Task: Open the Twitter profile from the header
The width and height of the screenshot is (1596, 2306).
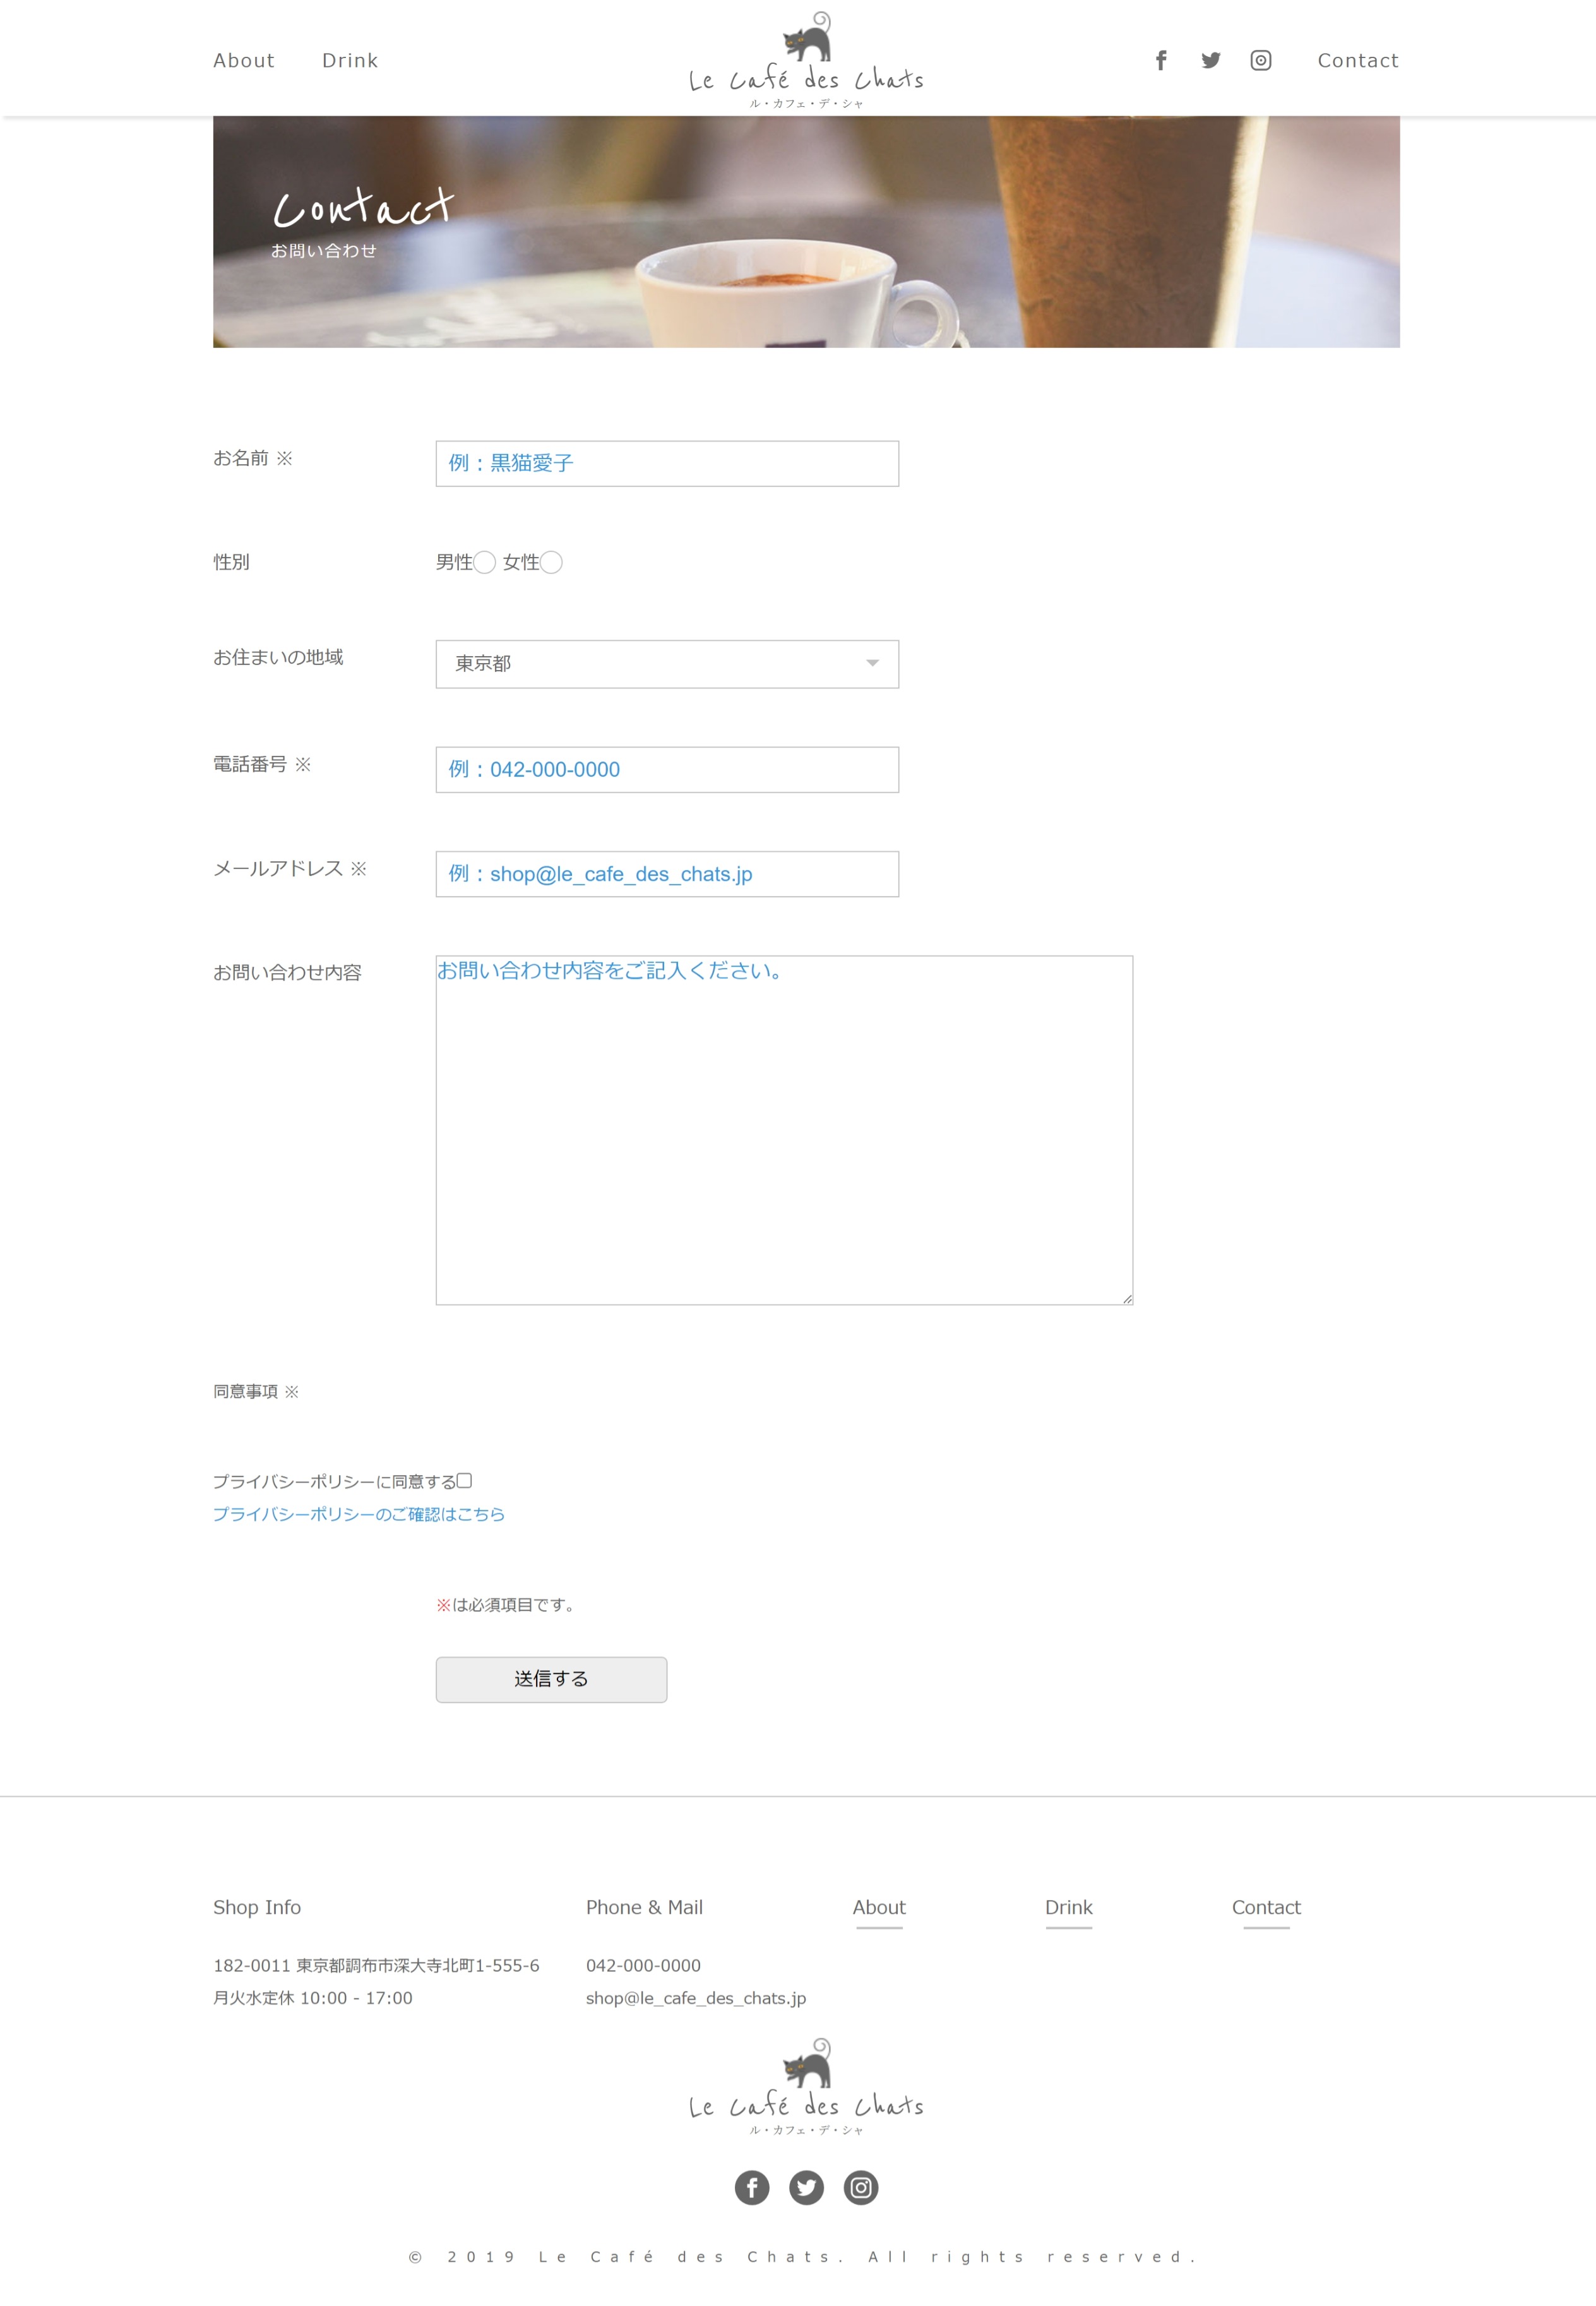Action: tap(1211, 60)
